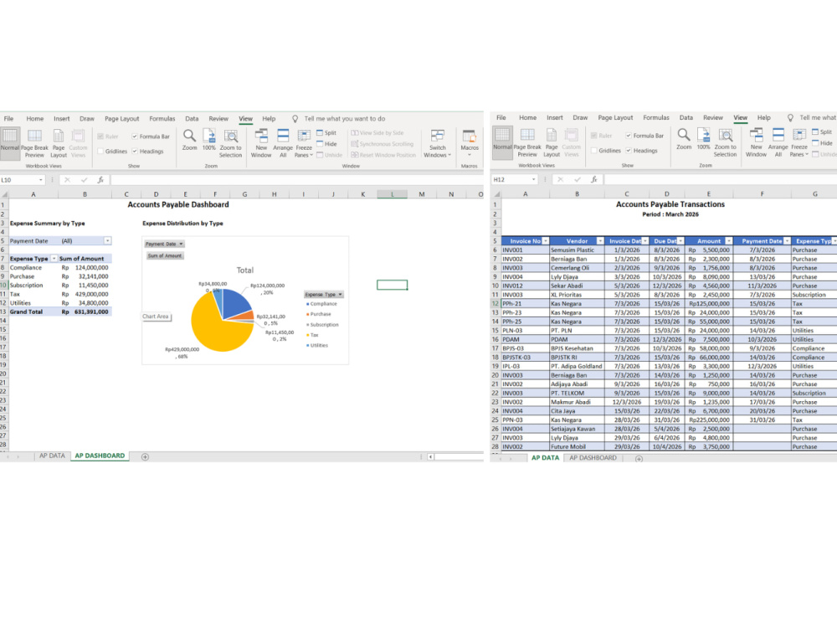
Task: Add new sheet in right window
Action: click(x=639, y=459)
